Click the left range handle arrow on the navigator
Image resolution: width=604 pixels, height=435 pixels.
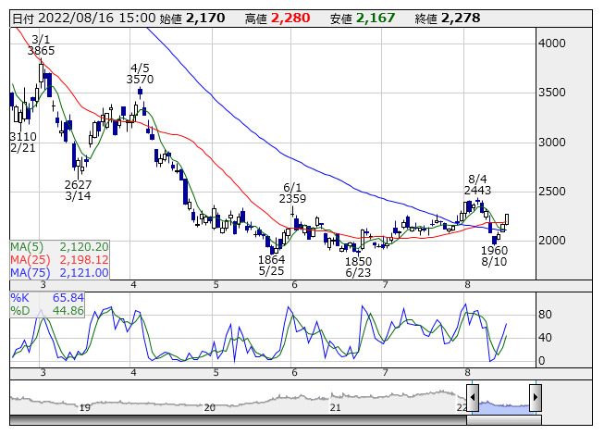point(473,399)
